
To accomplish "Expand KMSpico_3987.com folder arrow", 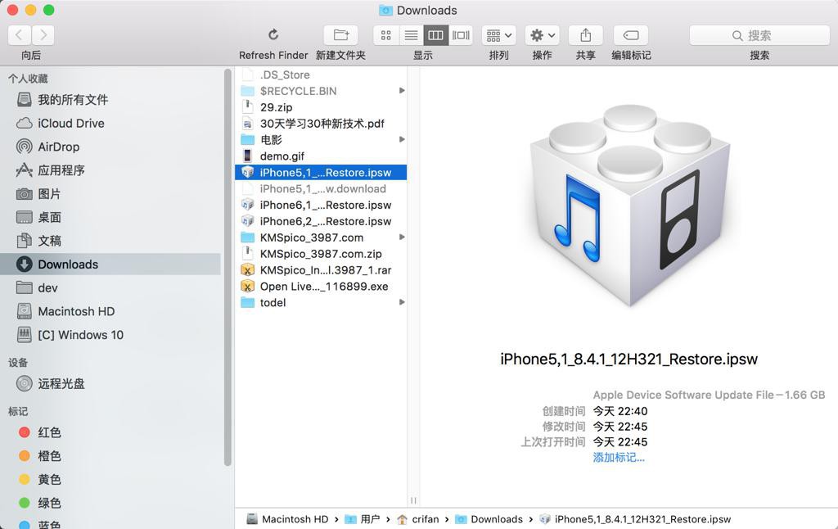I will (402, 237).
